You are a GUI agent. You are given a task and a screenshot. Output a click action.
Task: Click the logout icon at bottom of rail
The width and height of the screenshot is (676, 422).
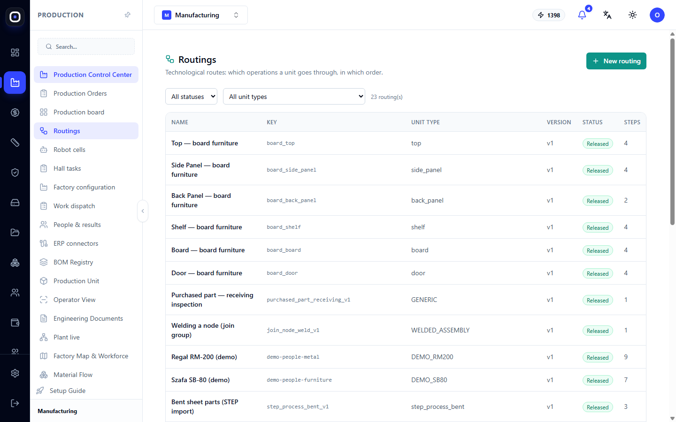tap(15, 403)
